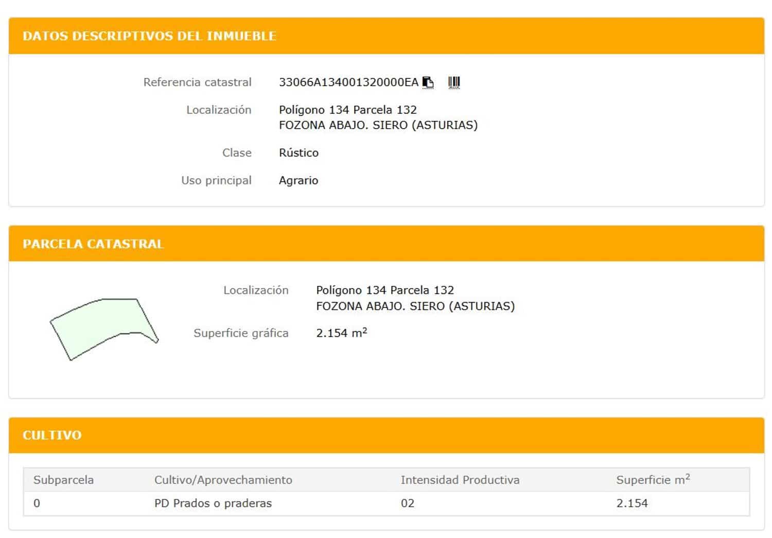
Task: Click the barcode icon beside the reference
Action: 453,81
